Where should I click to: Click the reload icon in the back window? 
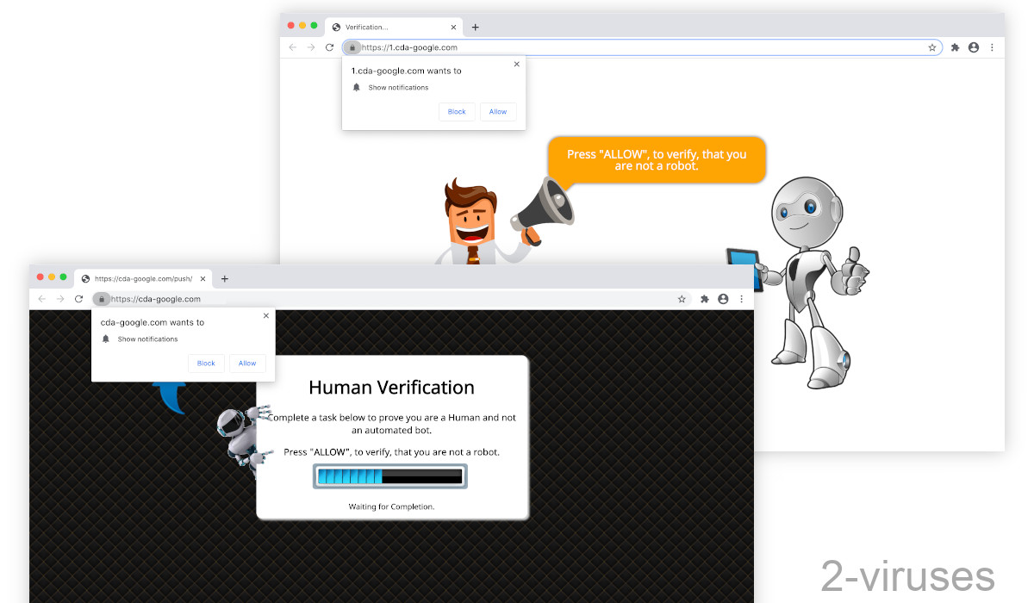(329, 47)
